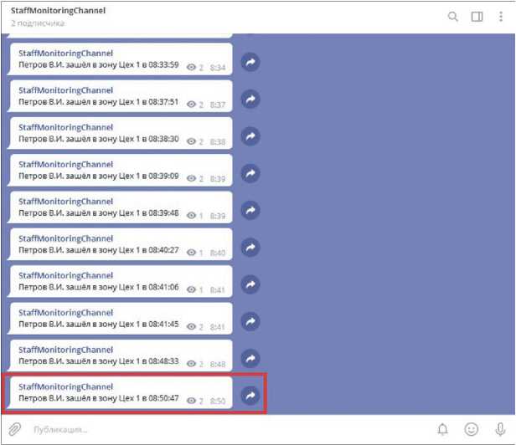Open search in StaffMonitoringChannel header
Image resolution: width=516 pixels, height=445 pixels.
453,17
